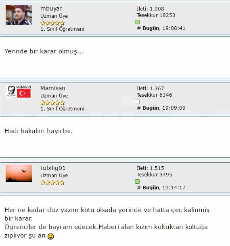Click the # permalink at 19:14:17
Viewport: 230px width, 246px height.
(x=139, y=188)
